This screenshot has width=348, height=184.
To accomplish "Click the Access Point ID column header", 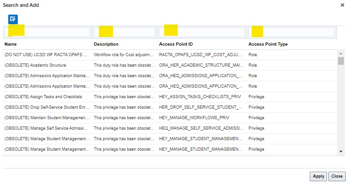I will 176,44.
